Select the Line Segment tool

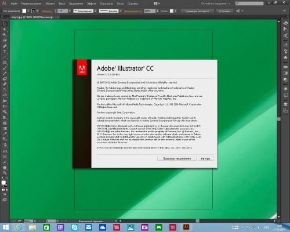coord(5,57)
